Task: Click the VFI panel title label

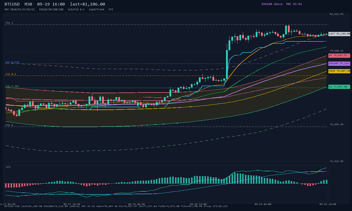Action: tap(8, 167)
